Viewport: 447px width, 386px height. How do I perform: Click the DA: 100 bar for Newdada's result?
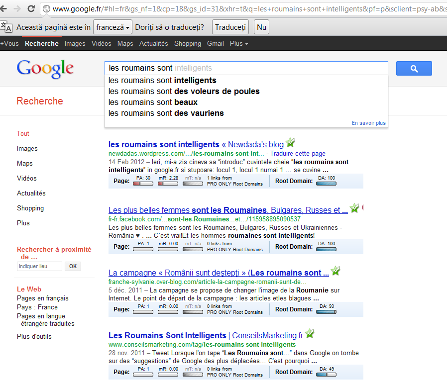pyautogui.click(x=327, y=184)
